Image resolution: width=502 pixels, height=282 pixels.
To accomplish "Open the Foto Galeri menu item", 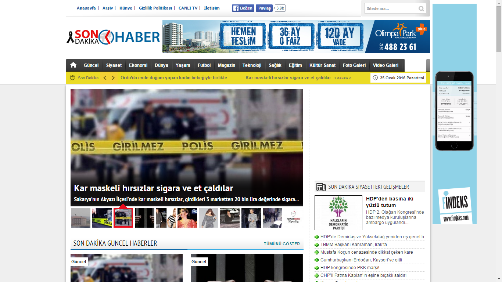I will pyautogui.click(x=354, y=65).
